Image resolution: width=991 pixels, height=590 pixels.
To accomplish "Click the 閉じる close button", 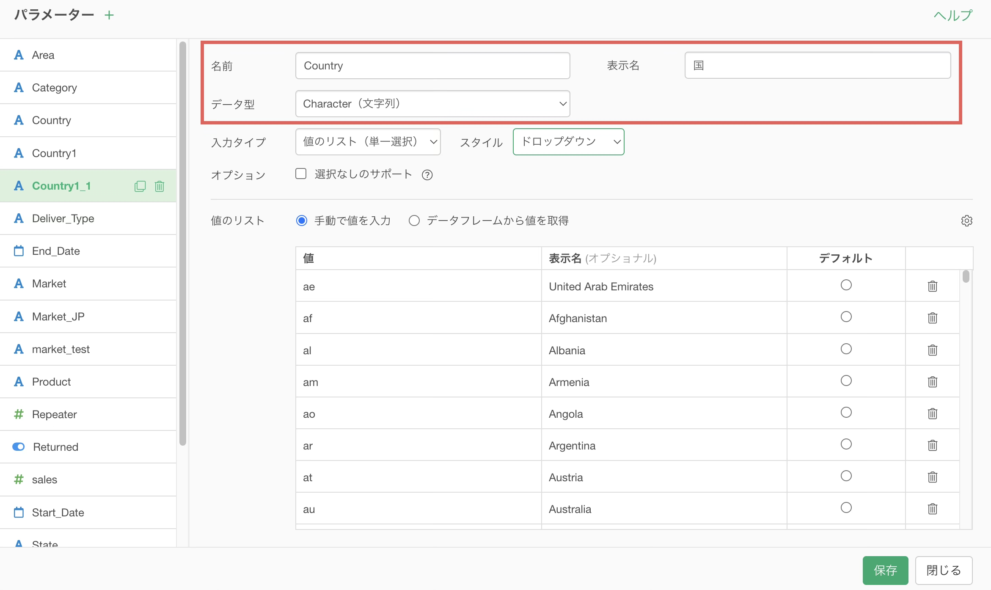I will tap(944, 570).
